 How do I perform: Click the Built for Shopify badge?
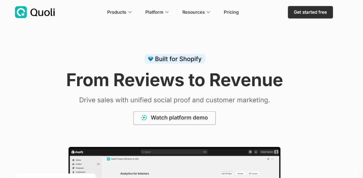point(175,59)
